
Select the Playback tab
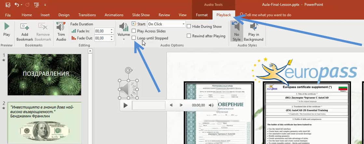tap(223, 15)
